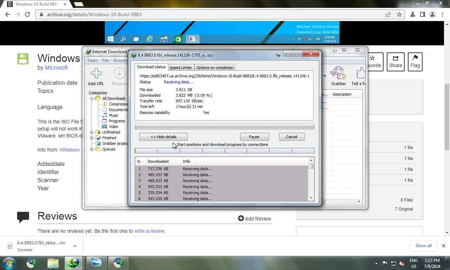Switch to the Speed Limiter tab
The image size is (450, 270).
coord(181,67)
